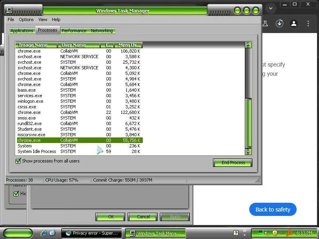The height and width of the screenshot is (239, 319).
Task: Click Back to safety in Chrome
Action: (x=273, y=210)
